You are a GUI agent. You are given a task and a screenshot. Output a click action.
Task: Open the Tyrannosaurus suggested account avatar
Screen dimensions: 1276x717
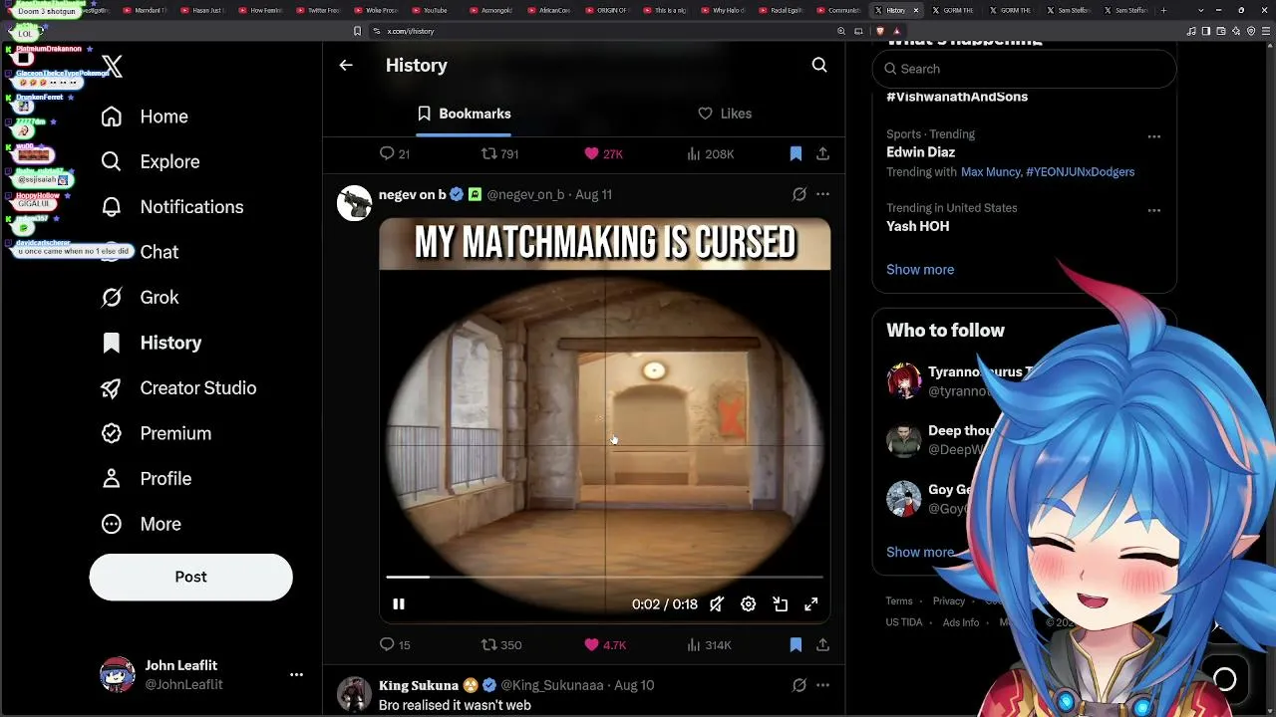click(x=904, y=380)
